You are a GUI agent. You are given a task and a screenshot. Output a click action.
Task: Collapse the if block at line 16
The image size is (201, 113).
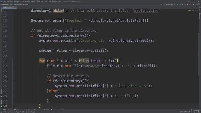point(14,36)
